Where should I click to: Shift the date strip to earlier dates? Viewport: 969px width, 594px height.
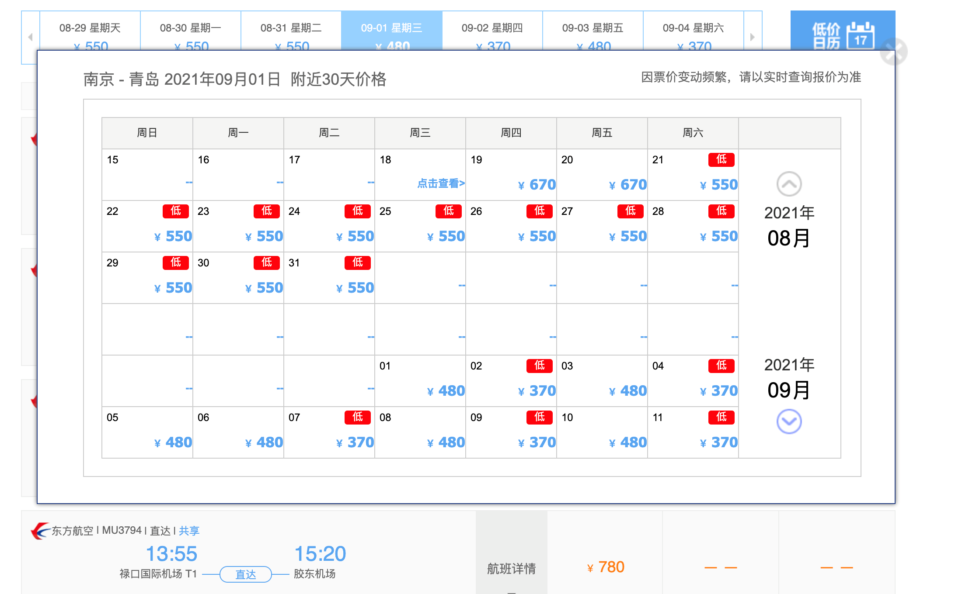(31, 37)
